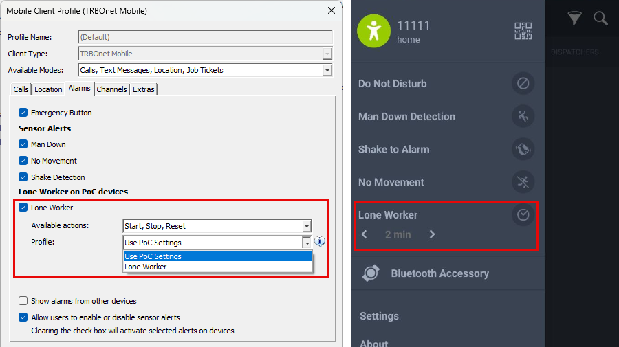This screenshot has height=347, width=619.
Task: Open the search magnifier icon
Action: coord(600,18)
